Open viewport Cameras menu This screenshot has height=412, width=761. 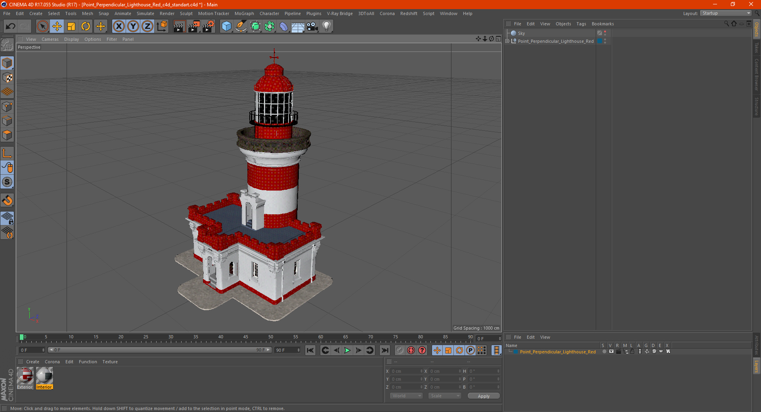coord(50,39)
